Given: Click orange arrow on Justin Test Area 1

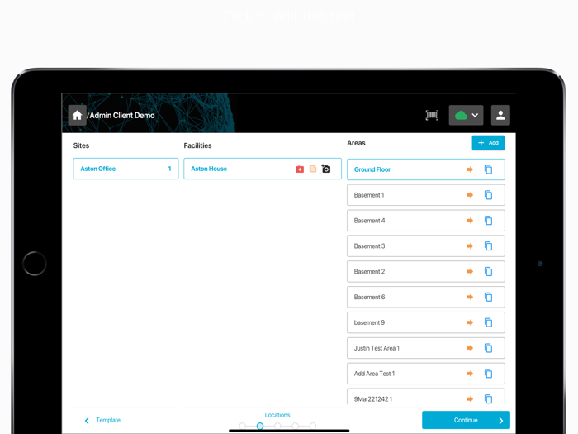Looking at the screenshot, I should point(470,348).
